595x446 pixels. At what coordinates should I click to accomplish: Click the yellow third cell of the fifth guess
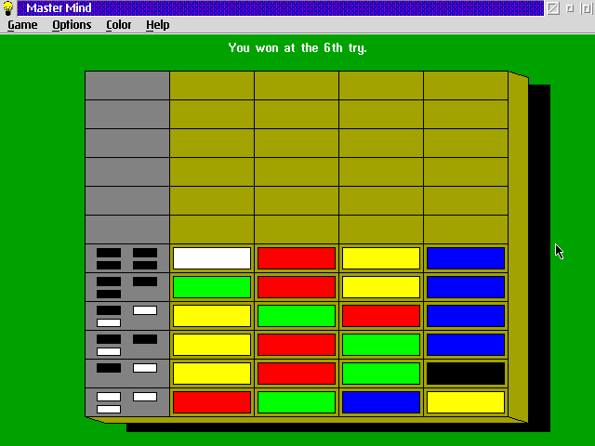(381, 287)
